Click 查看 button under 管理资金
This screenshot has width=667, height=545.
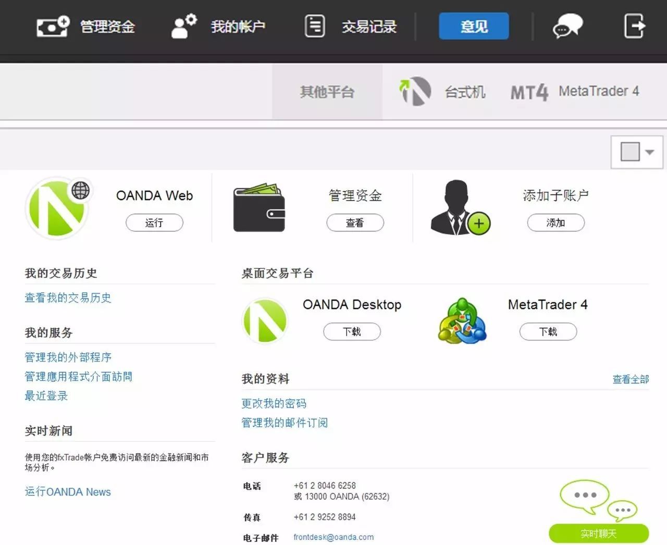[x=355, y=223]
